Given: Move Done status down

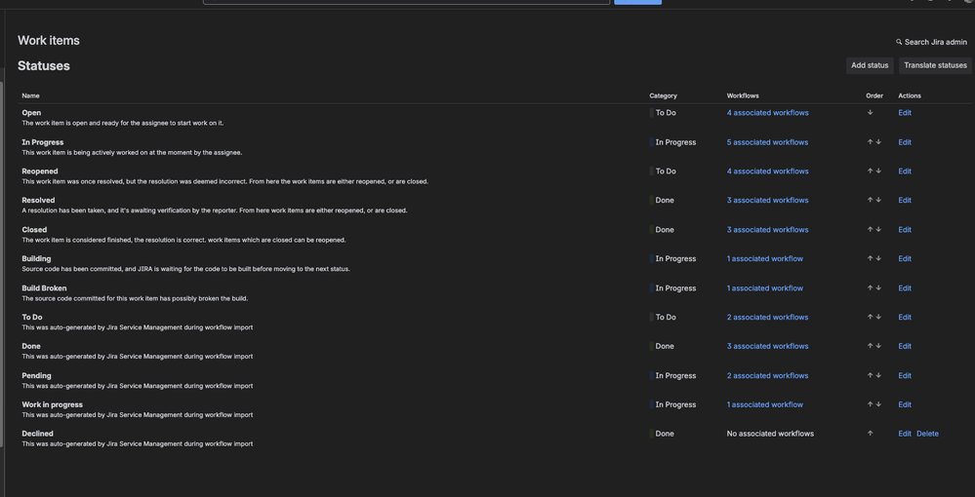Looking at the screenshot, I should coord(878,346).
